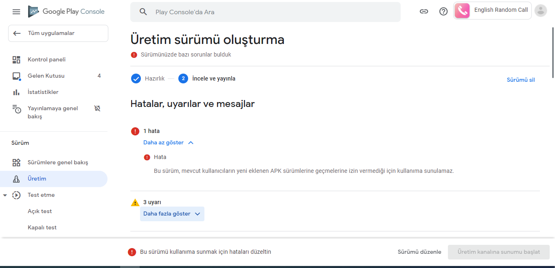This screenshot has height=268, width=555.
Task: Click the completed Hazırlık step checkmark
Action: [136, 78]
